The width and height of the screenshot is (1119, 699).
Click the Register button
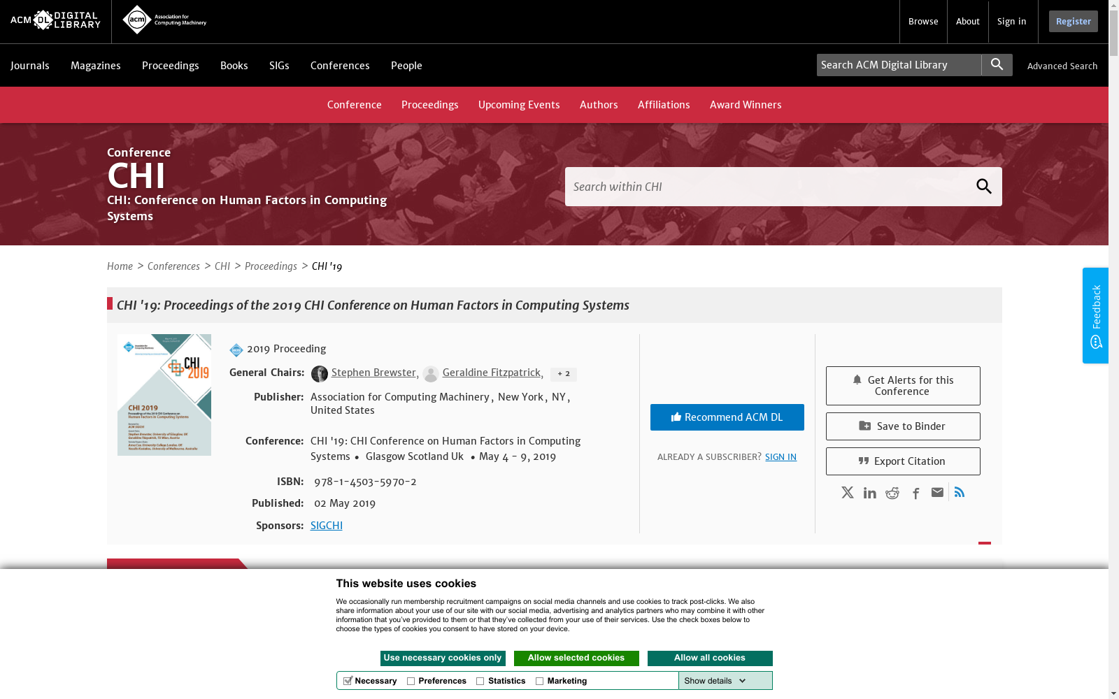[x=1074, y=22]
